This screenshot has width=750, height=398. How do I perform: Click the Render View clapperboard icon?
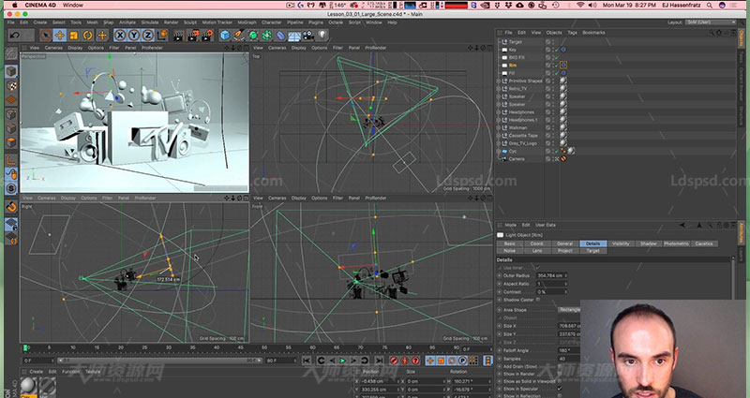coord(178,36)
